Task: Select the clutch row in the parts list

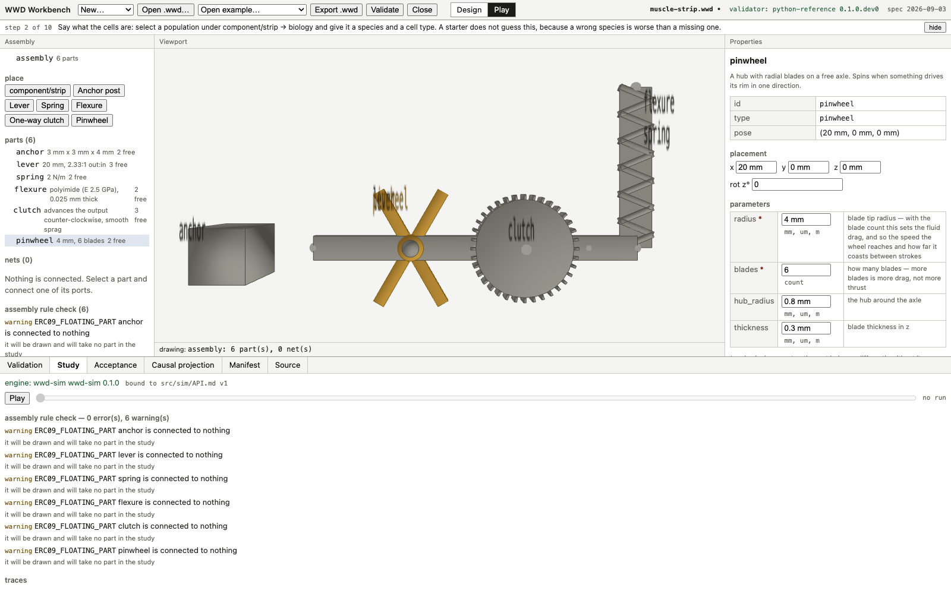Action: [77, 220]
